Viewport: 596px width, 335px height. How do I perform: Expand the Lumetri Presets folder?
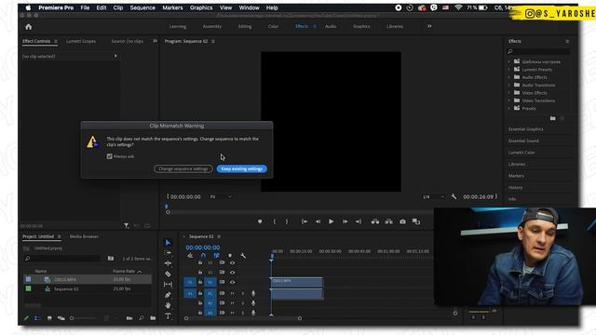tap(509, 70)
